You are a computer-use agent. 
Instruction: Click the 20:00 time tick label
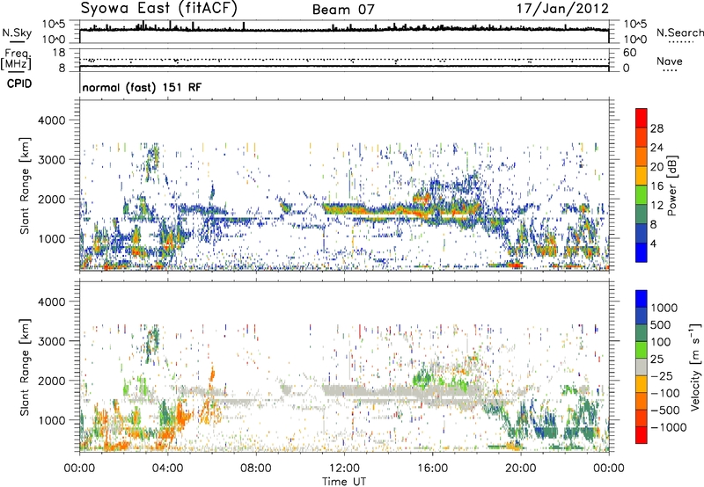click(520, 469)
